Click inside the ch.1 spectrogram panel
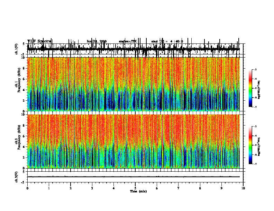The image size is (274, 211). pos(133,84)
